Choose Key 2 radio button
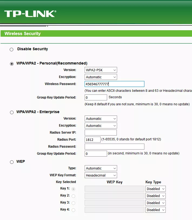 tap(73, 196)
